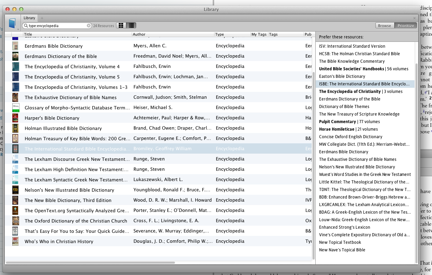Select 'United Bible Societies' Handbooks' 56 volumes
This screenshot has height=275, width=432.
364,69
